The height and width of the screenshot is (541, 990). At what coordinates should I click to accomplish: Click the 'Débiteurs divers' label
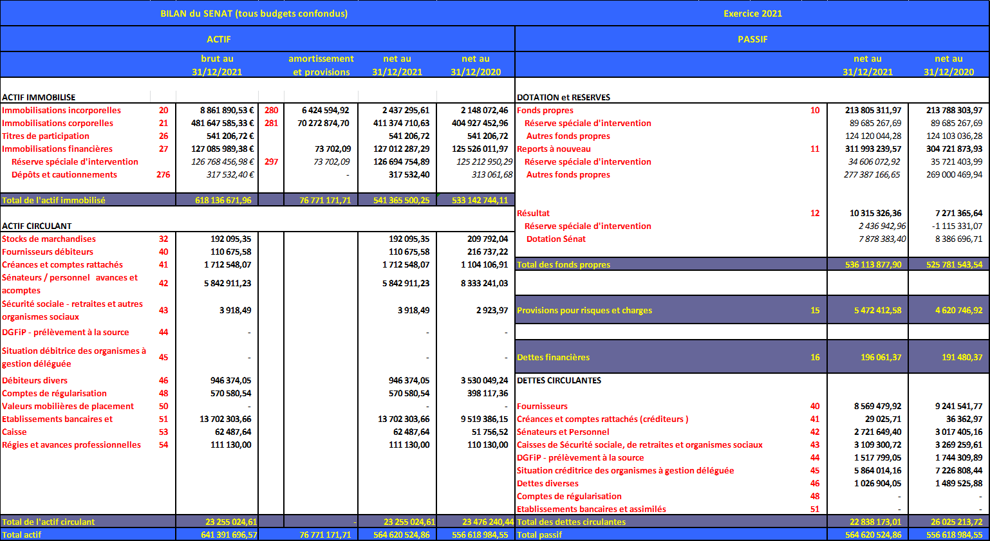(x=35, y=380)
